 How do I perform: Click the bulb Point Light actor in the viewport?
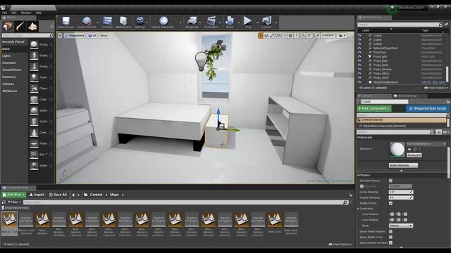(201, 61)
